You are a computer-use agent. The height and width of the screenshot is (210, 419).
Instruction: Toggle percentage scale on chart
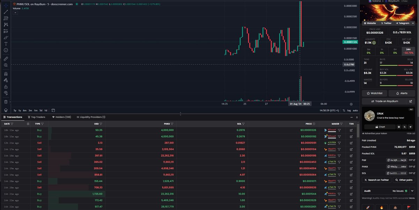click(344, 110)
